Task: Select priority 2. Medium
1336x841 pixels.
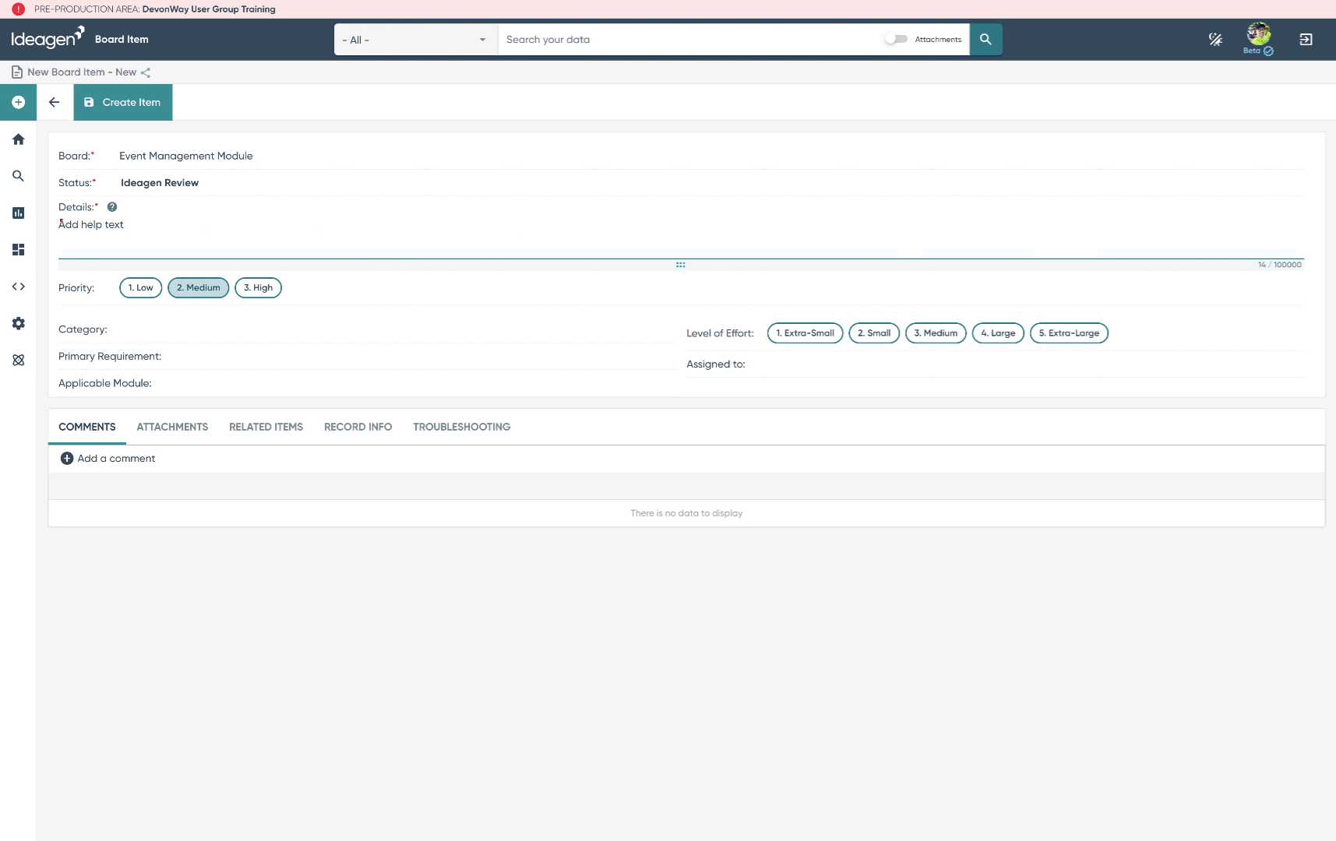Action: point(199,288)
